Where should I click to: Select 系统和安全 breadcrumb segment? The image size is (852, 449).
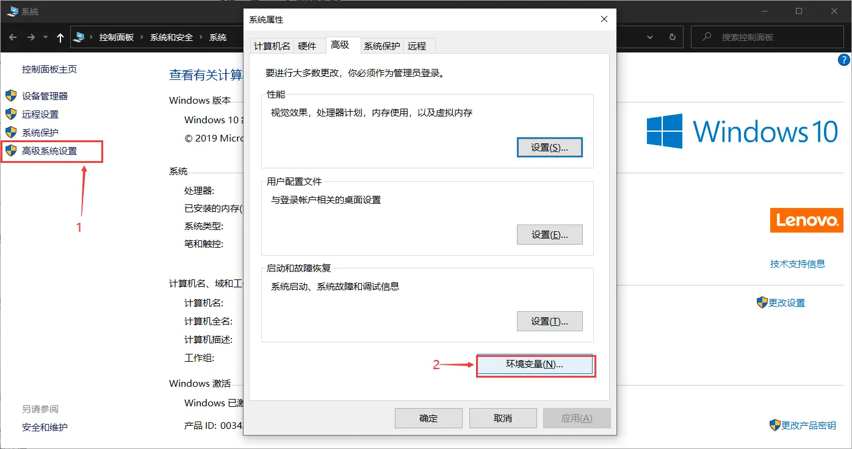171,37
